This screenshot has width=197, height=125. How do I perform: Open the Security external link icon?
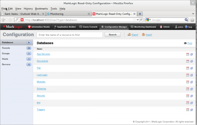tap(192, 96)
